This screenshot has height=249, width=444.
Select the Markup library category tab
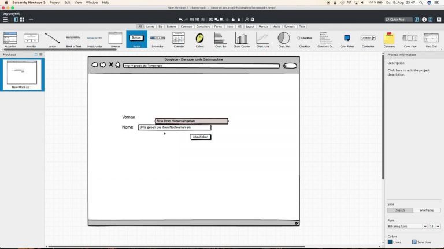(x=264, y=27)
